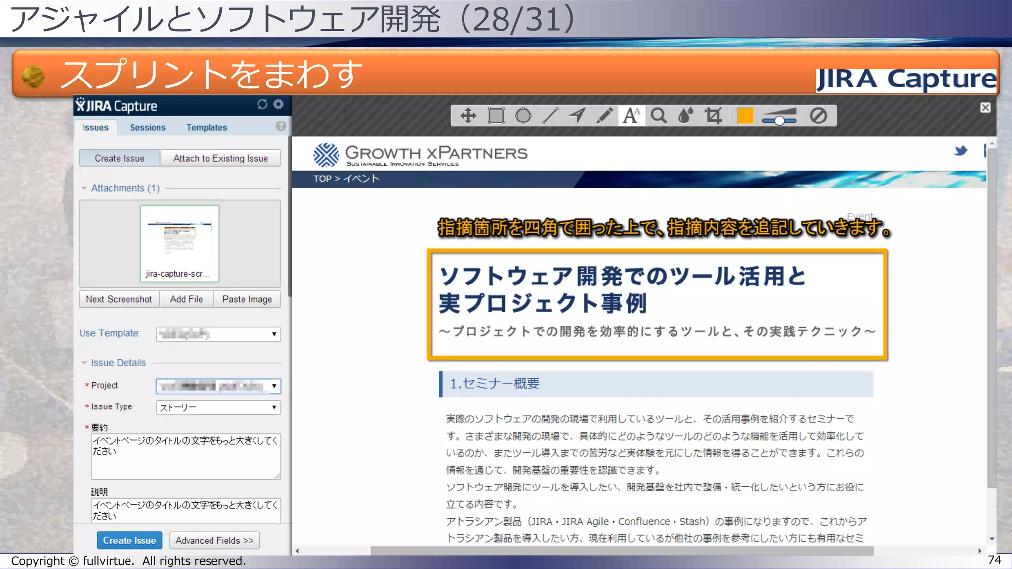Switch to the Templates tab

[207, 127]
